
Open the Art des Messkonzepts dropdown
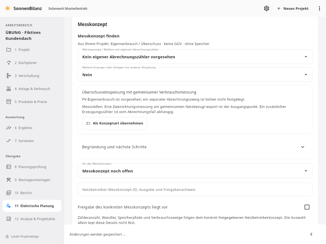click(195, 171)
